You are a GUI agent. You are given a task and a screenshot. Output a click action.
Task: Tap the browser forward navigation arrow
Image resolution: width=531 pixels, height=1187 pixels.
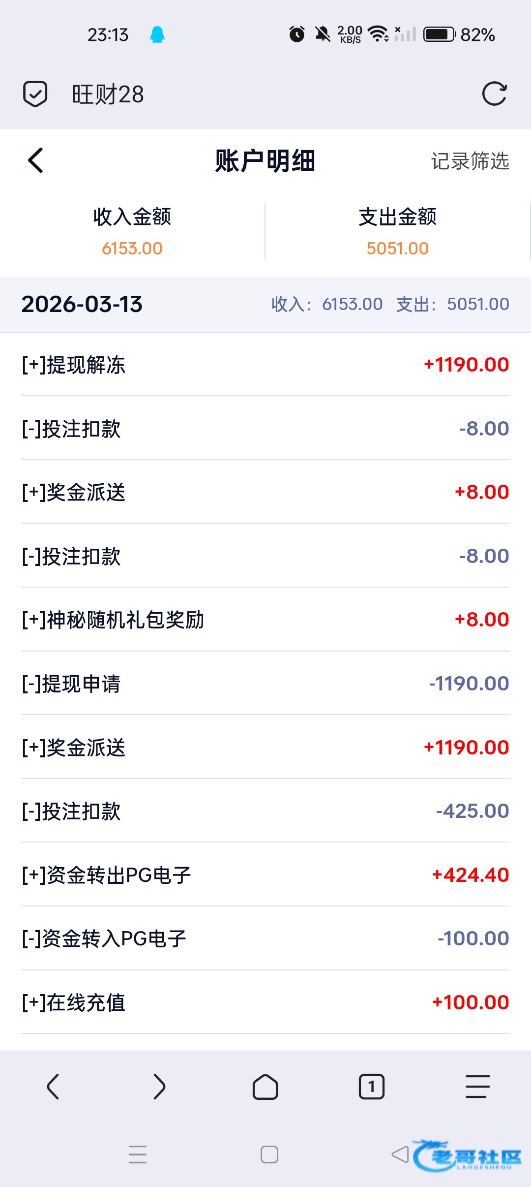tap(159, 1086)
